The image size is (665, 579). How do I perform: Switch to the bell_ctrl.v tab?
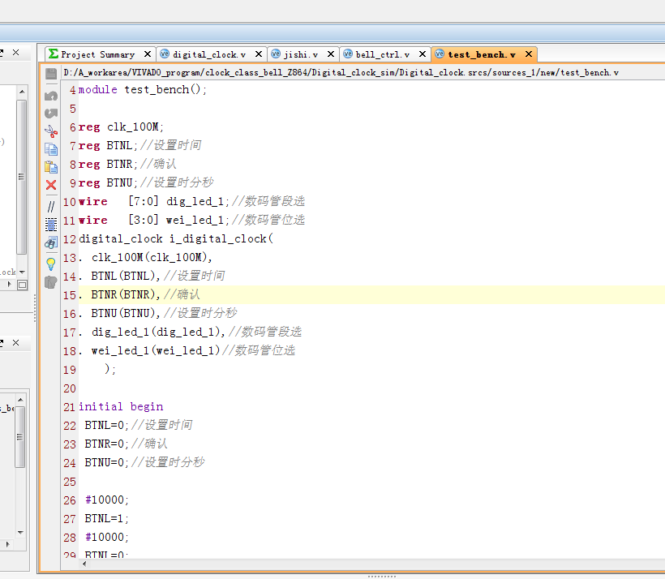point(382,54)
